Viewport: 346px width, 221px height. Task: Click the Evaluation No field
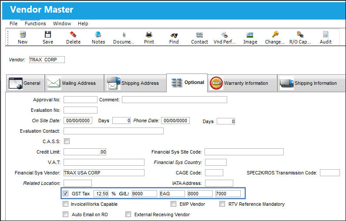tap(81, 110)
